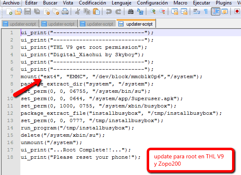Image resolution: width=241 pixels, height=175 pixels.
Task: Create a new file with New icon
Action: (9, 11)
